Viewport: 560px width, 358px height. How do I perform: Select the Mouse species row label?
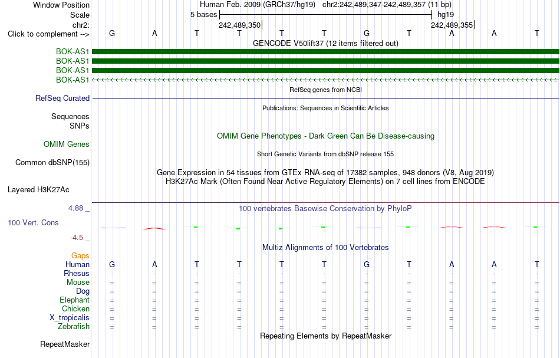click(78, 283)
